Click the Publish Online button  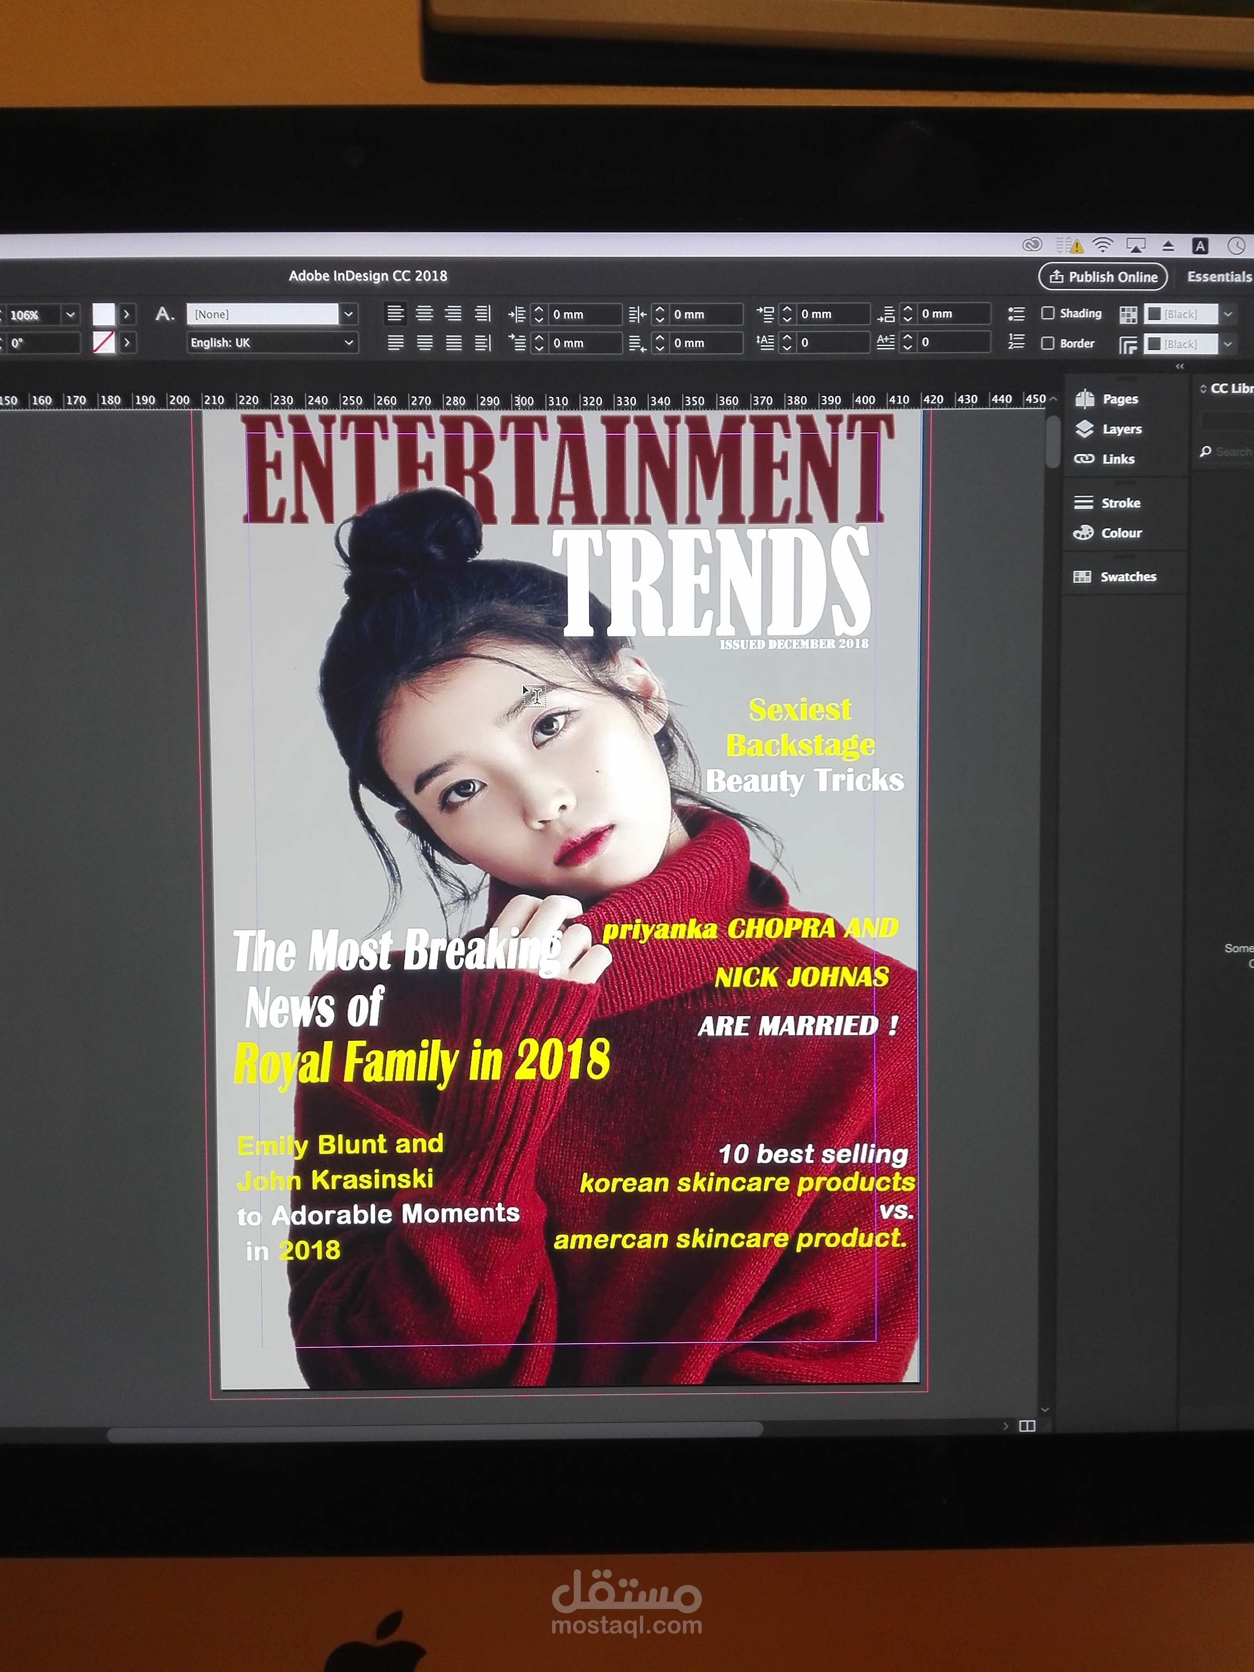point(1103,277)
